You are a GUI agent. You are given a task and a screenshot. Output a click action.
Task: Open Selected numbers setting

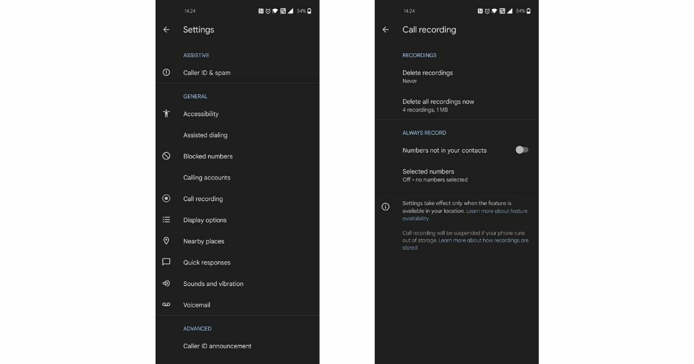point(457,175)
